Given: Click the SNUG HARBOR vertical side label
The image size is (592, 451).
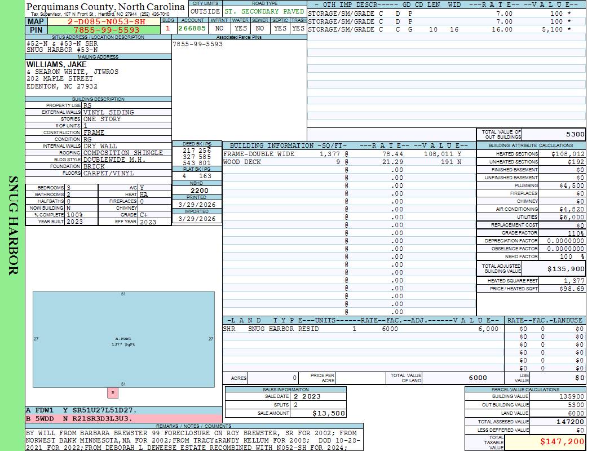Looking at the screenshot, I should coord(13,225).
